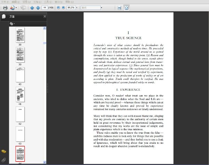The height and width of the screenshot is (165, 209).
Task: Click the find text search box
Action: [x=91, y=8]
